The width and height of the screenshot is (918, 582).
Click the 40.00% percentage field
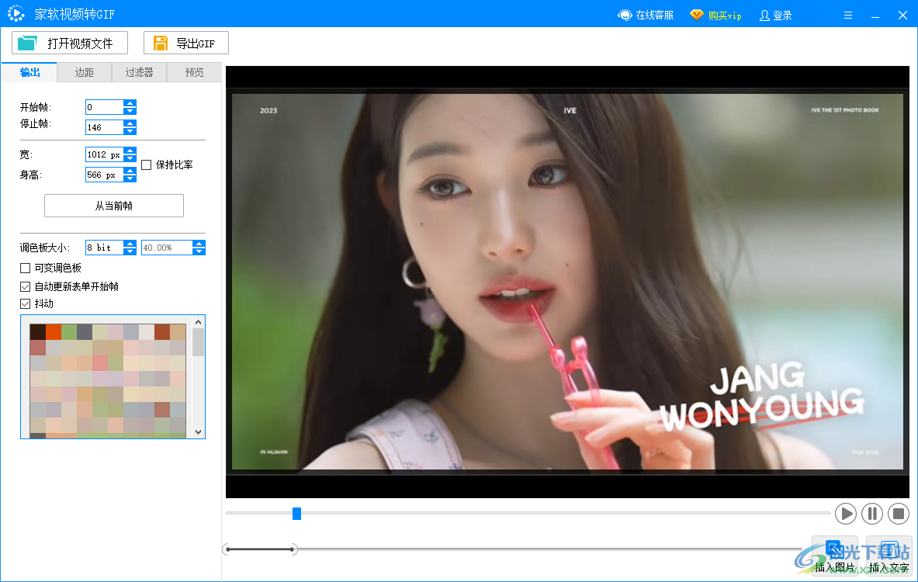168,248
